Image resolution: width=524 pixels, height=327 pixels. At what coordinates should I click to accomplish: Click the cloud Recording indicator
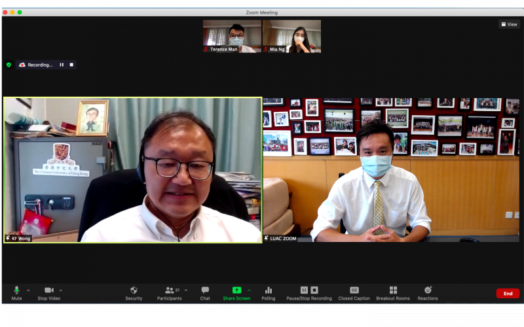[x=36, y=65]
